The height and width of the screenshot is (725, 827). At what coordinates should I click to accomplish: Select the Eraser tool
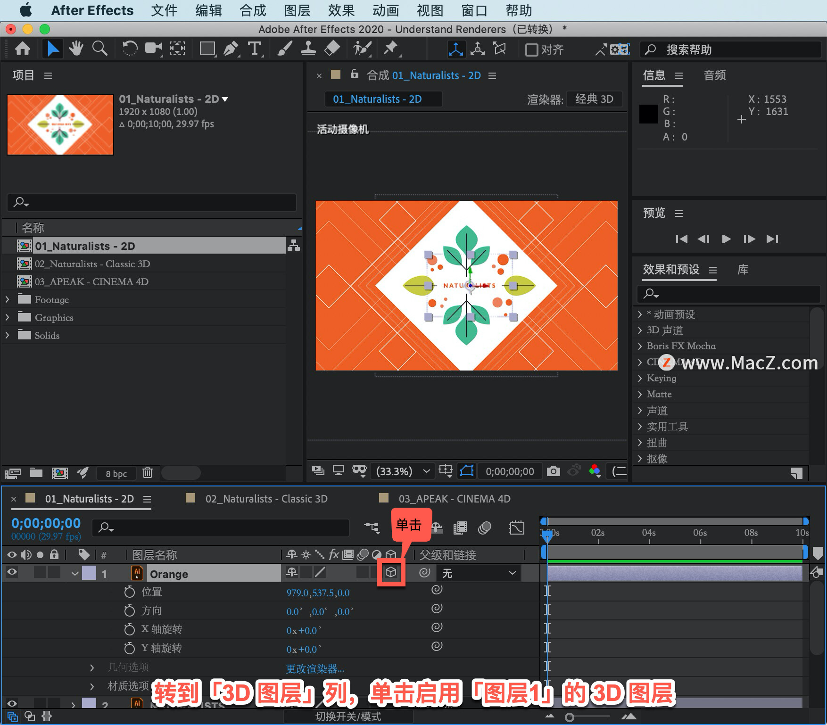pyautogui.click(x=332, y=49)
